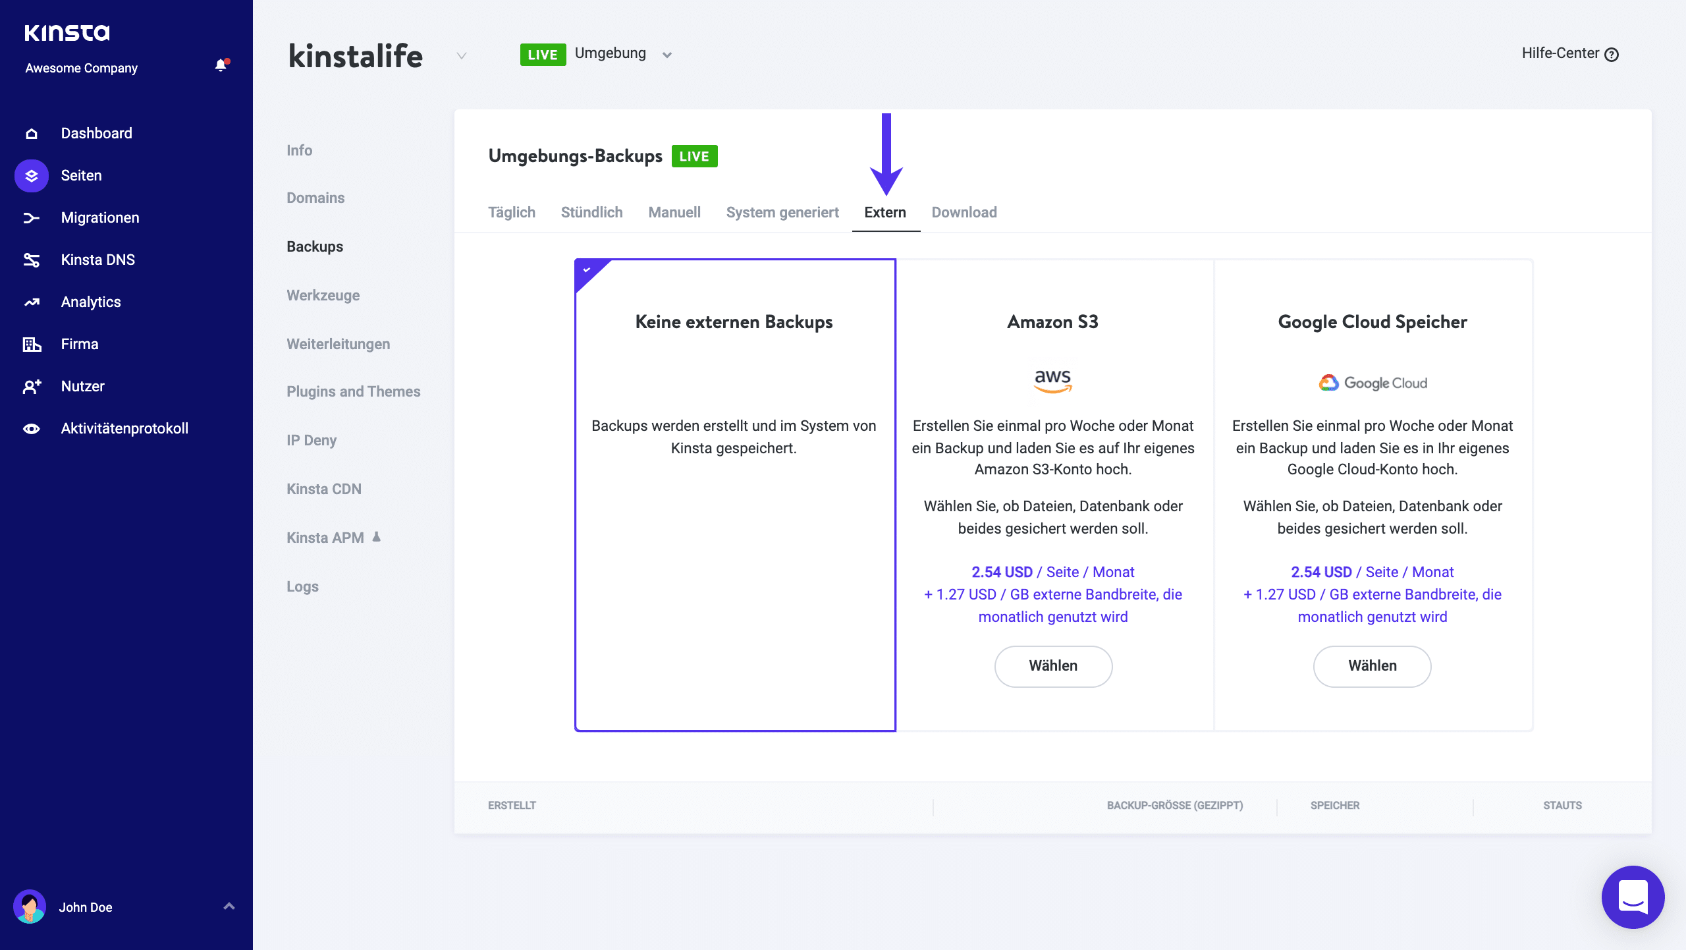Image resolution: width=1686 pixels, height=950 pixels.
Task: Choose Wählen under Amazon S3
Action: pyautogui.click(x=1052, y=666)
